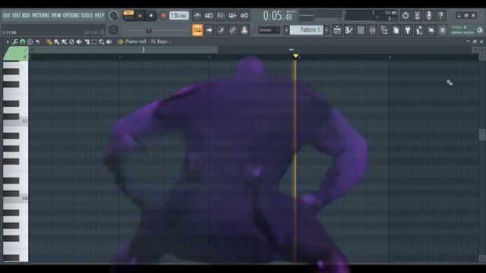Open the HELP menu

99,15
